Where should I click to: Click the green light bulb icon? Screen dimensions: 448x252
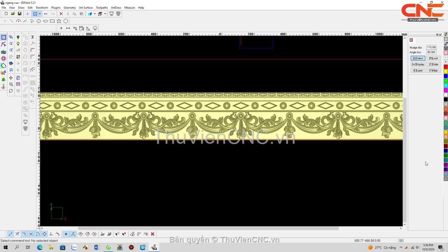pyautogui.click(x=18, y=37)
